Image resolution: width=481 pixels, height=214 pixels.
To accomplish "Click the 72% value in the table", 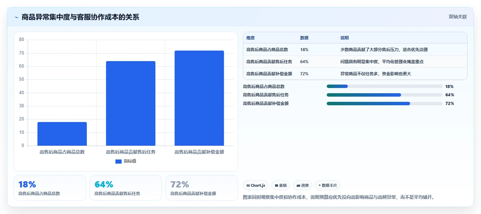I will click(x=304, y=74).
